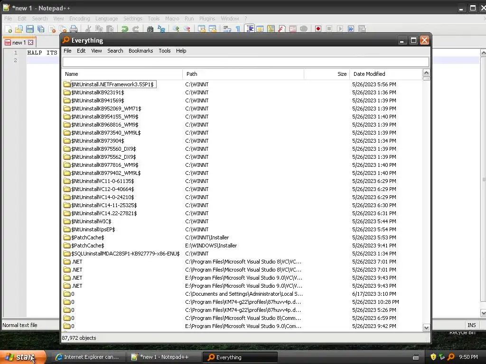
Task: Click Run Macro Multiple Times icon
Action: tap(351, 29)
